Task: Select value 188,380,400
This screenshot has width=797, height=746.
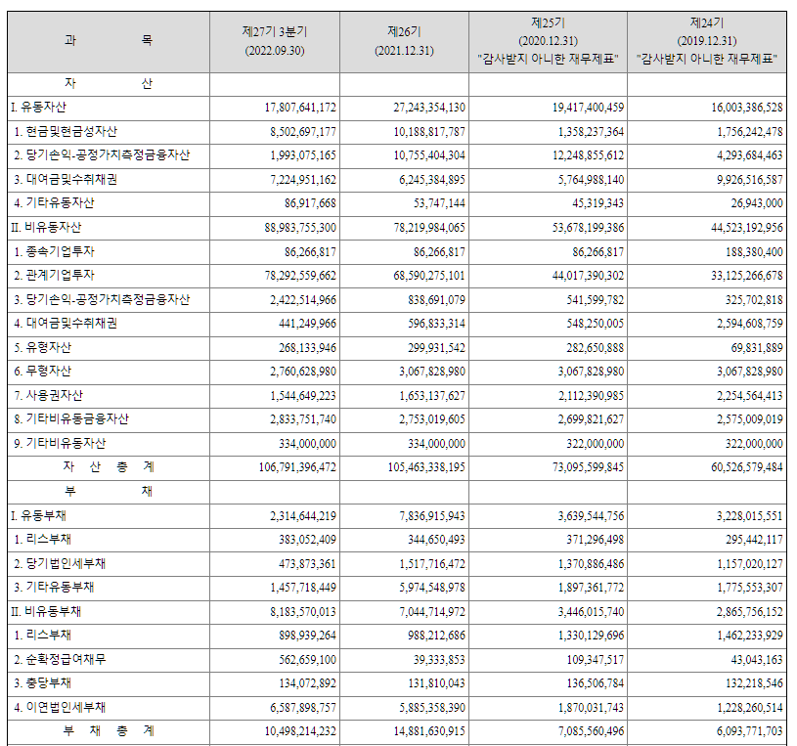Action: coord(754,252)
